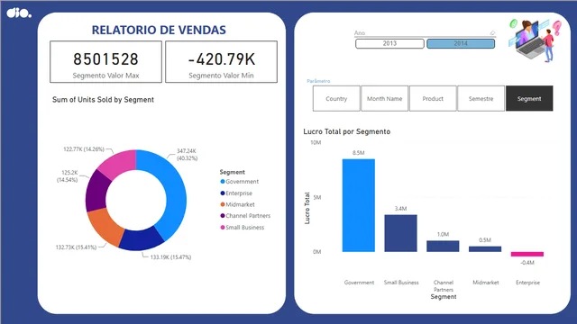Click Midmarket legend color marker
Image resolution: width=577 pixels, height=324 pixels.
[x=223, y=204]
